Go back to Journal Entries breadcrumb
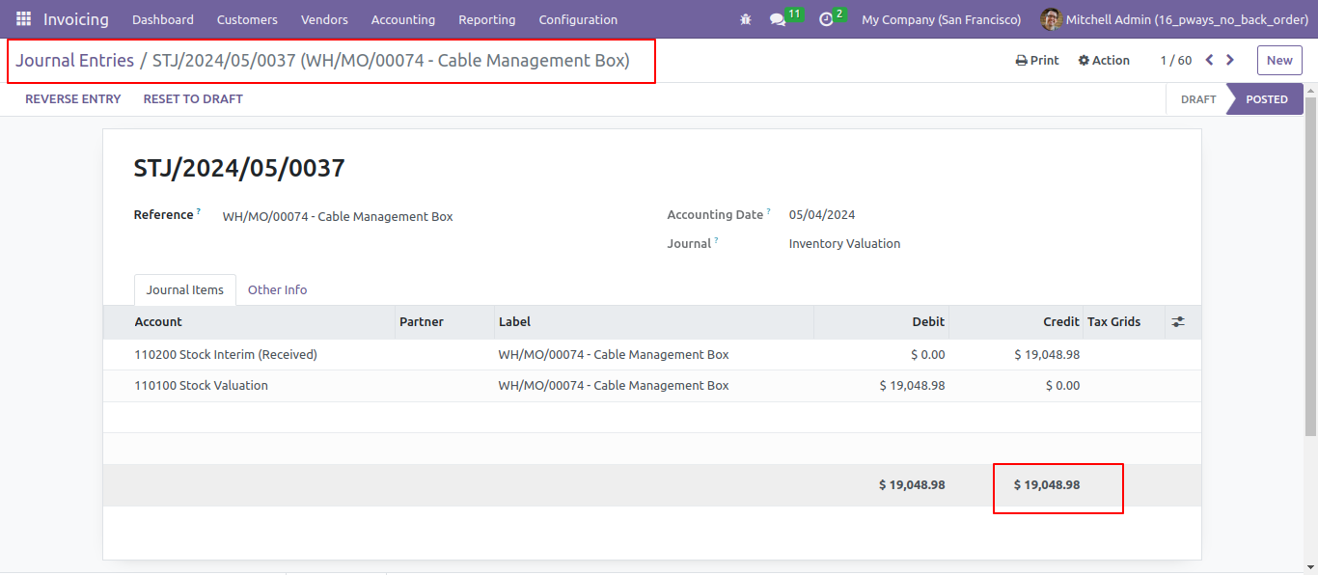This screenshot has width=1318, height=575. pos(75,61)
